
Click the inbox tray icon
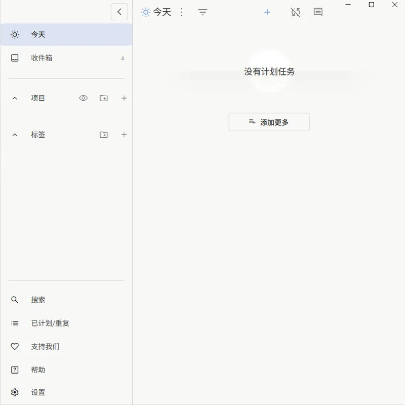click(15, 58)
